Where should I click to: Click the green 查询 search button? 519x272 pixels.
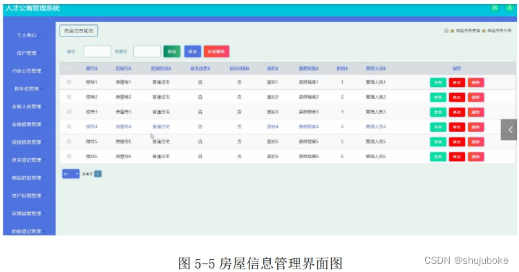click(172, 52)
